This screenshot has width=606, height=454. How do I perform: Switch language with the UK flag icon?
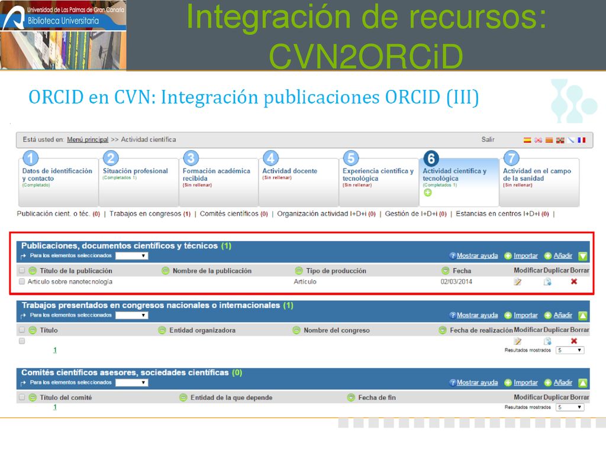(x=538, y=140)
